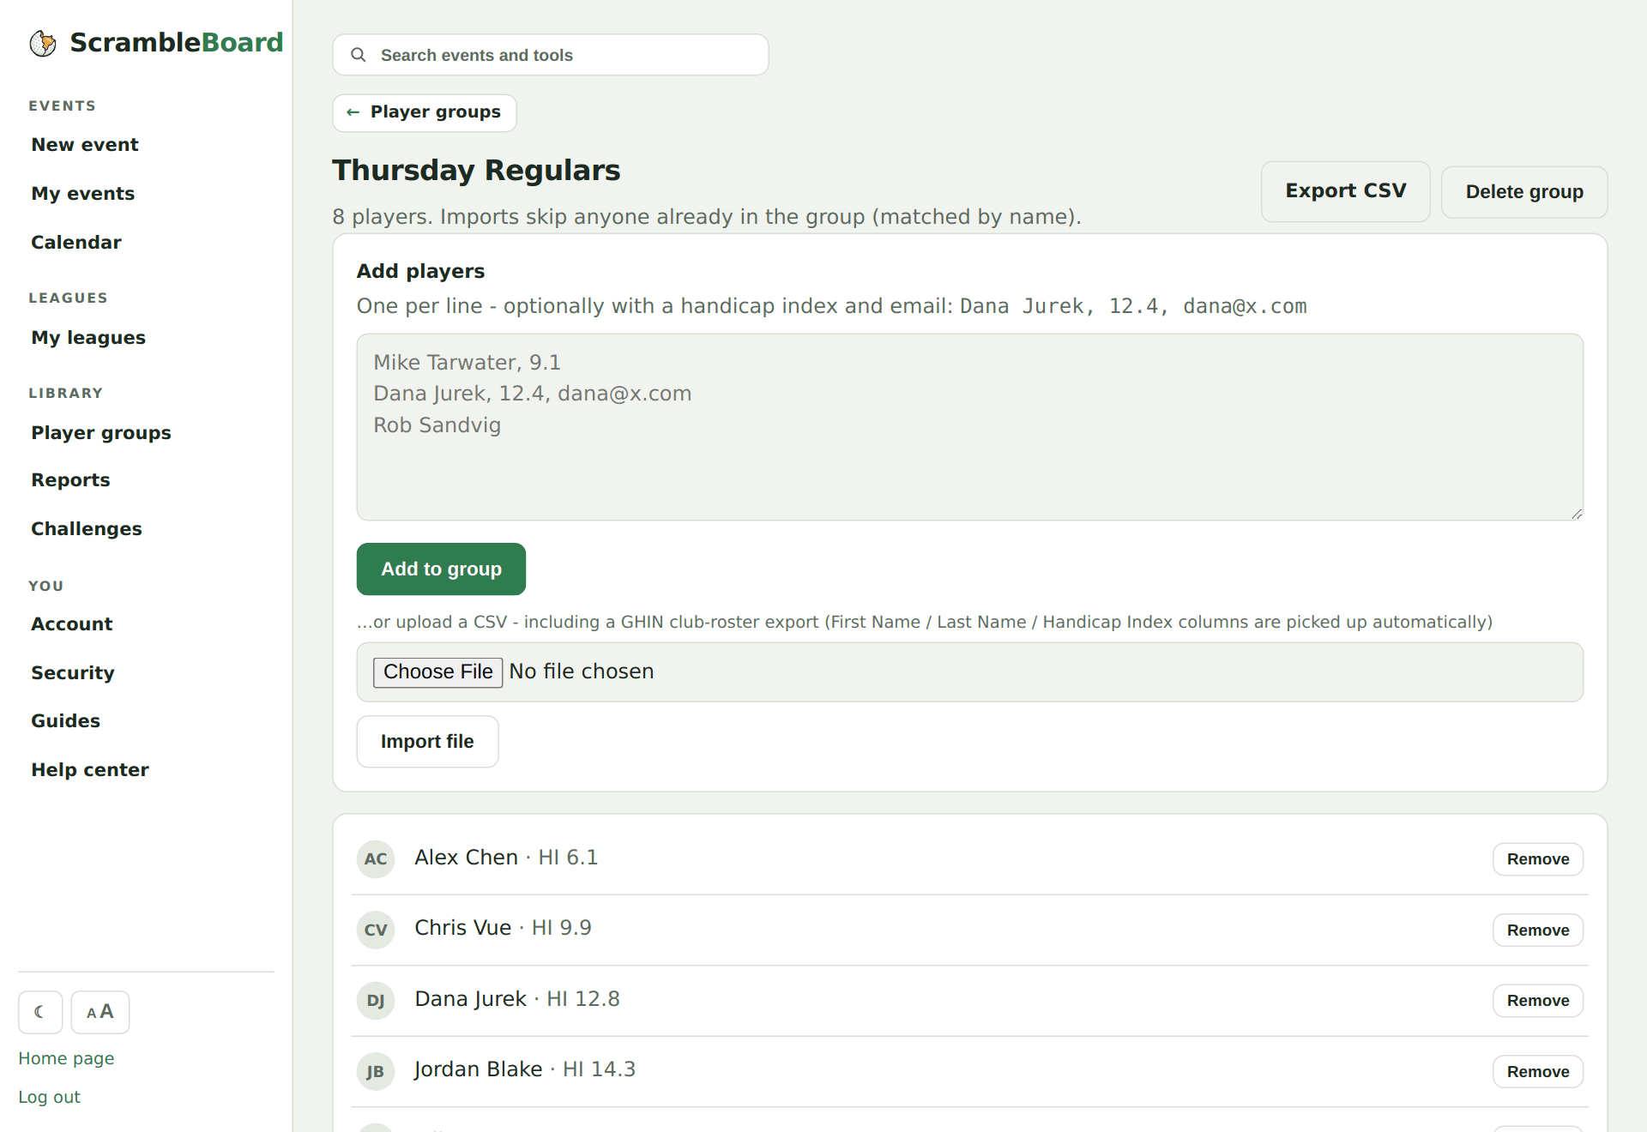1647x1132 pixels.
Task: Click the CV avatar for Chris Vue
Action: pyautogui.click(x=376, y=930)
